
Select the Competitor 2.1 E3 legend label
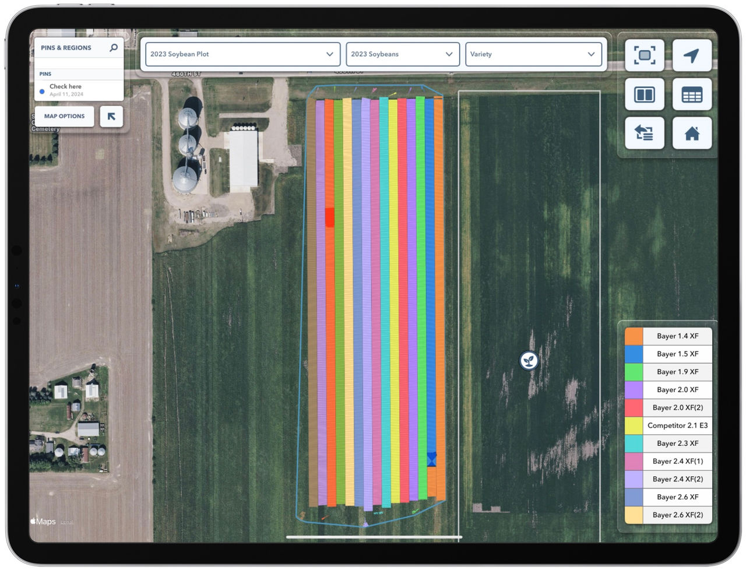coord(678,425)
